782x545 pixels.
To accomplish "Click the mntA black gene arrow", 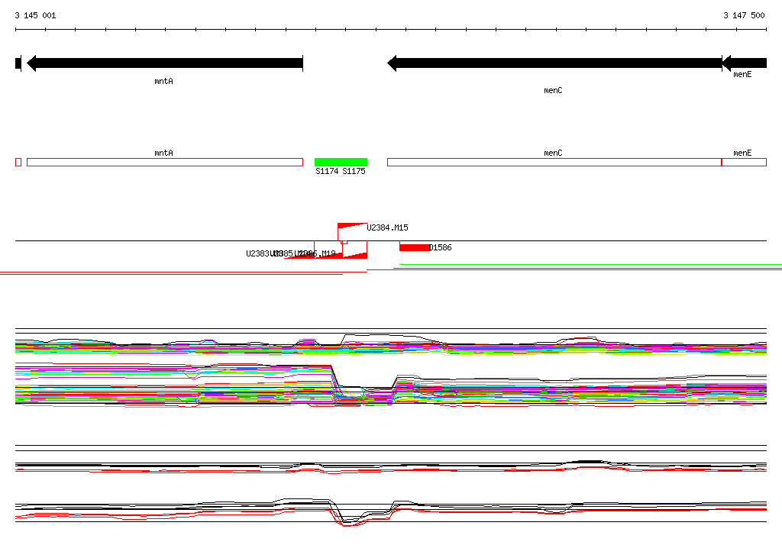I will click(x=165, y=63).
